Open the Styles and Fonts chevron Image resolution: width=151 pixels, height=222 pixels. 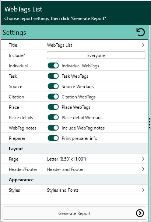coord(143,190)
